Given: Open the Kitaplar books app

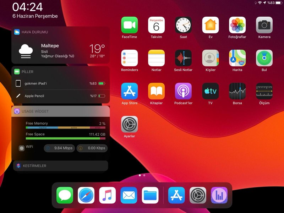Looking at the screenshot, I should [156, 91].
